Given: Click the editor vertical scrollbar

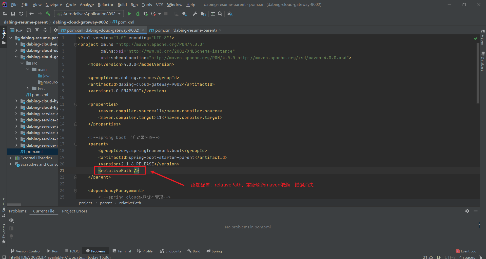Looking at the screenshot, I should (x=478, y=116).
